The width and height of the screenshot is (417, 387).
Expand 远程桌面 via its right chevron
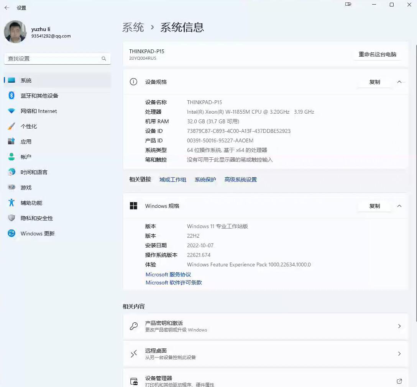pos(399,354)
